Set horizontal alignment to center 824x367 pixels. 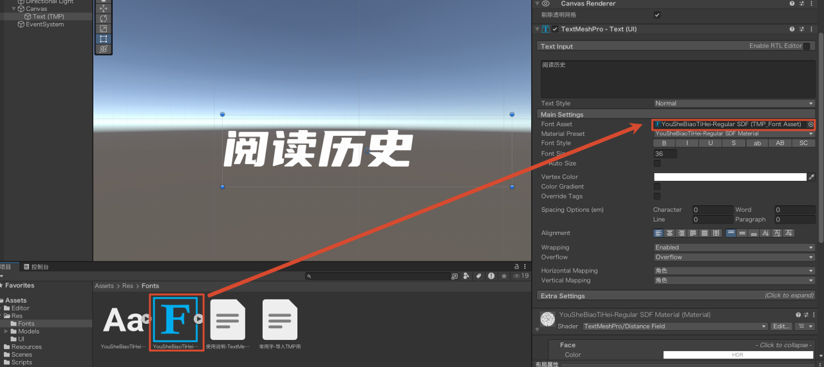(x=670, y=233)
